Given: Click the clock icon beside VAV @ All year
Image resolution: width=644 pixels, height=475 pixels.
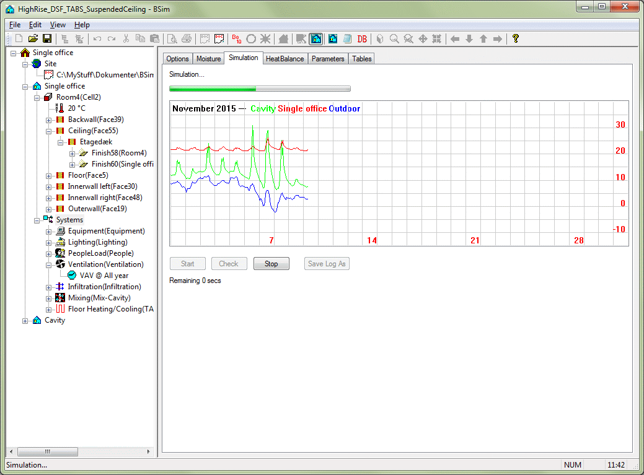Looking at the screenshot, I should (72, 275).
